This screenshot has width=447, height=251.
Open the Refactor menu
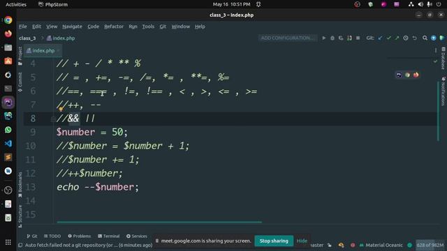click(114, 26)
